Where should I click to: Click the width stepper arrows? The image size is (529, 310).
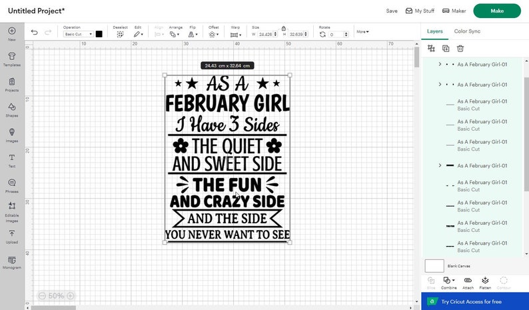tap(275, 34)
